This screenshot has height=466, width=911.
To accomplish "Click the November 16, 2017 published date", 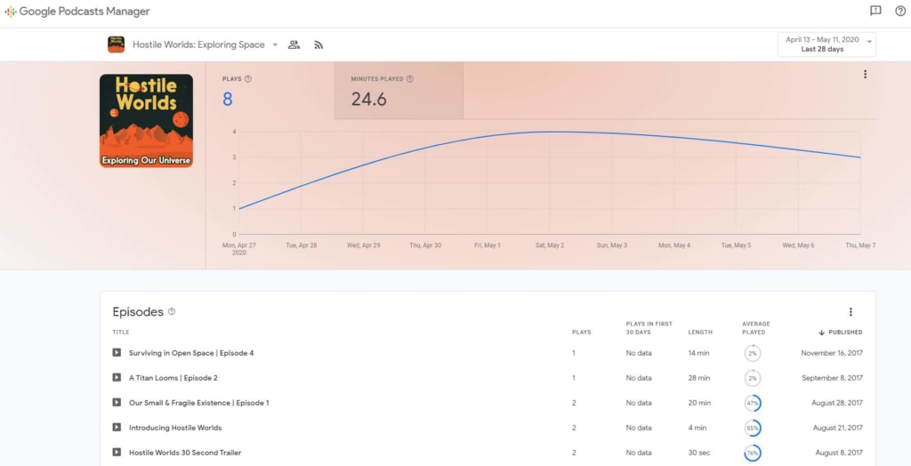I will (832, 353).
